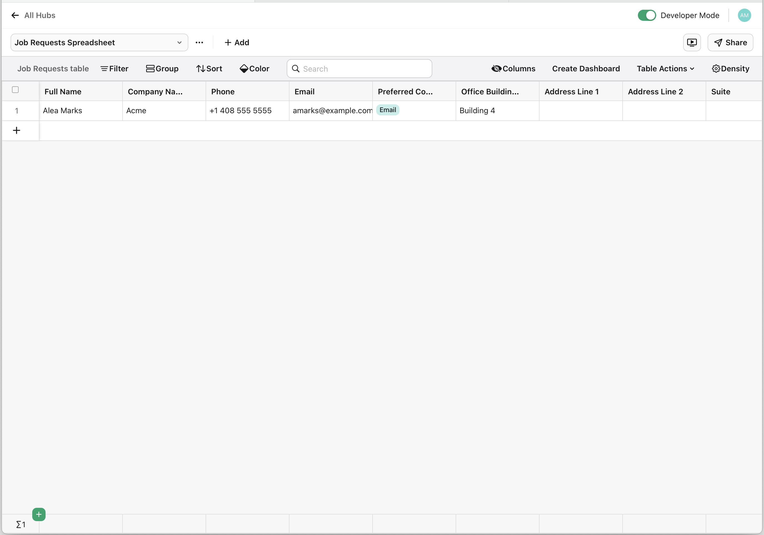
Task: Check the checkbox for Alea Marks row
Action: click(15, 111)
